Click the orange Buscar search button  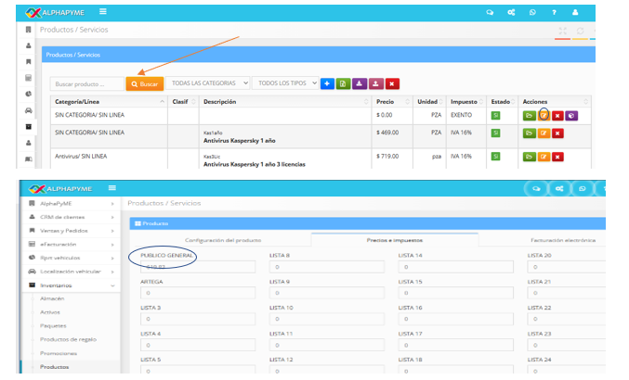(x=145, y=83)
